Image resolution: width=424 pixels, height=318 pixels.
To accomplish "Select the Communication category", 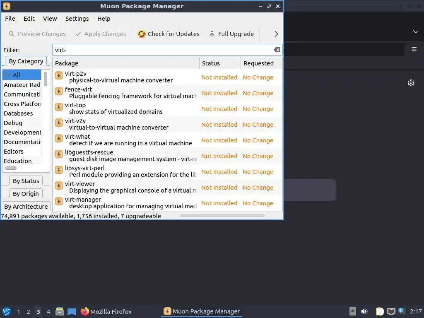I will click(x=22, y=94).
